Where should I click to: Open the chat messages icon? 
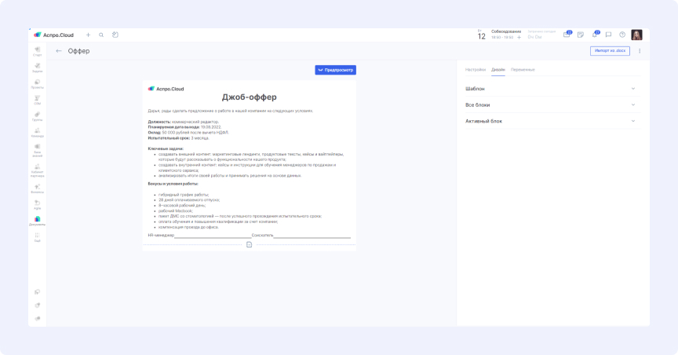[608, 35]
